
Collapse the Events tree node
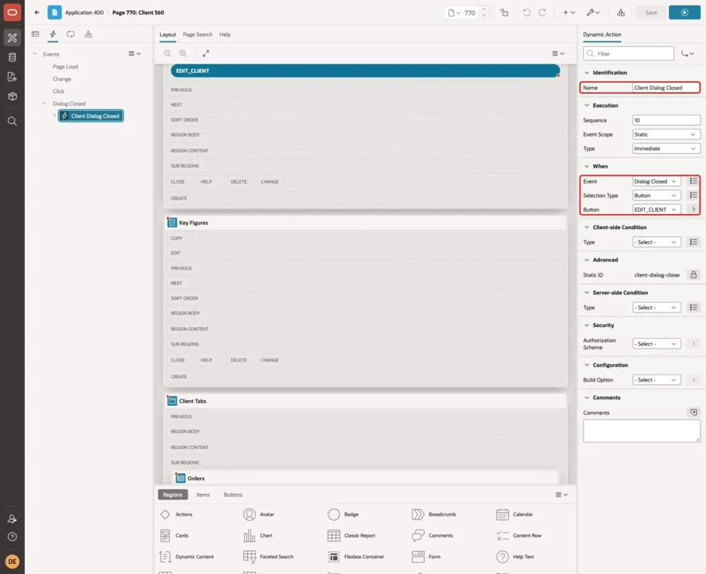34,54
